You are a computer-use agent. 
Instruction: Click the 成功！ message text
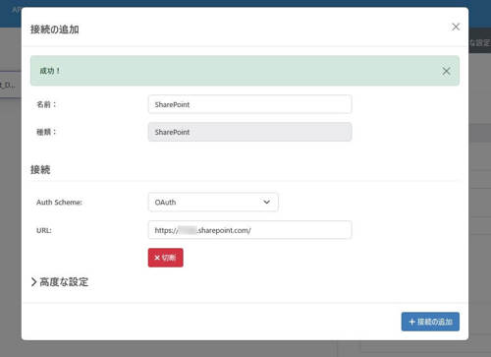pos(50,71)
